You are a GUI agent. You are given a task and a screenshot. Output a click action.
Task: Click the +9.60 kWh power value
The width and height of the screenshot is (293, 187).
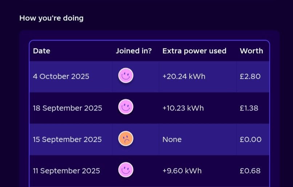click(x=182, y=171)
